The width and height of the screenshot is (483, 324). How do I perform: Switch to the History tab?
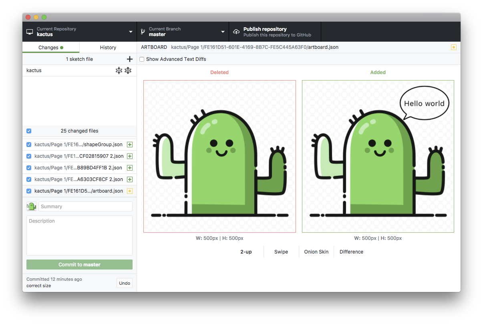[x=108, y=47]
